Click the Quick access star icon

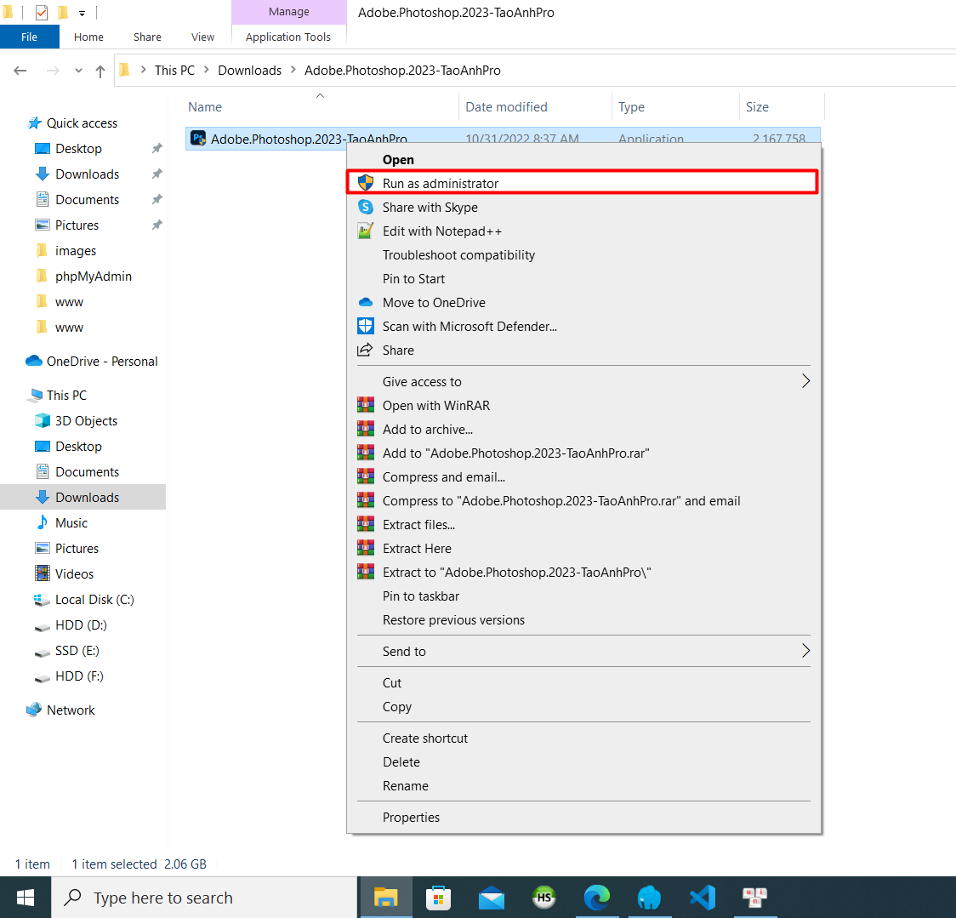35,123
